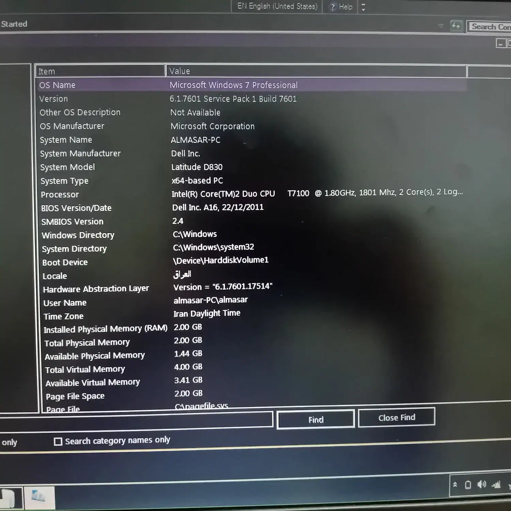511x511 pixels.
Task: Click the volume speaker icon in system tray
Action: pyautogui.click(x=482, y=484)
